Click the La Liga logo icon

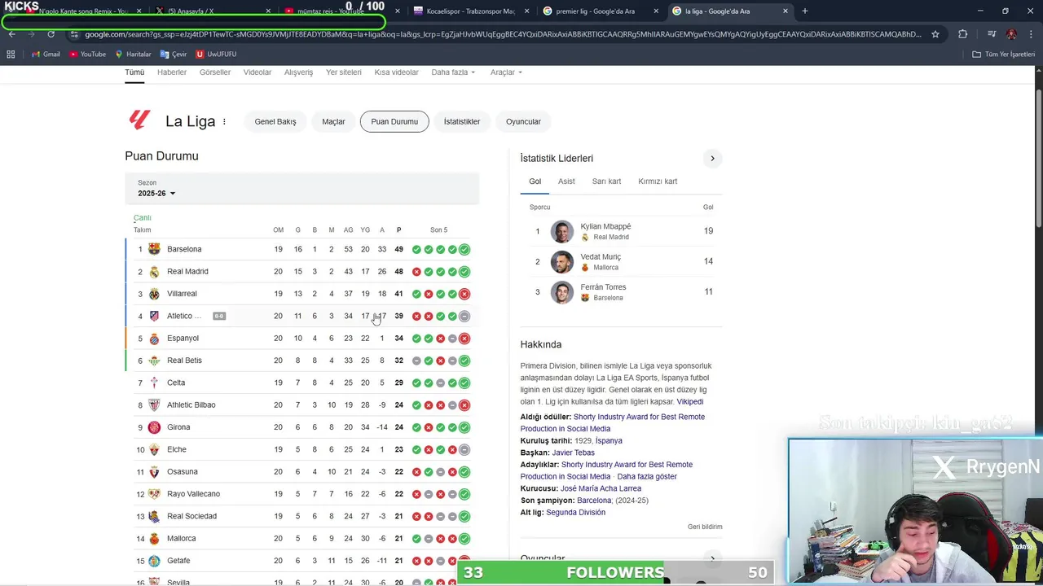[x=139, y=120]
